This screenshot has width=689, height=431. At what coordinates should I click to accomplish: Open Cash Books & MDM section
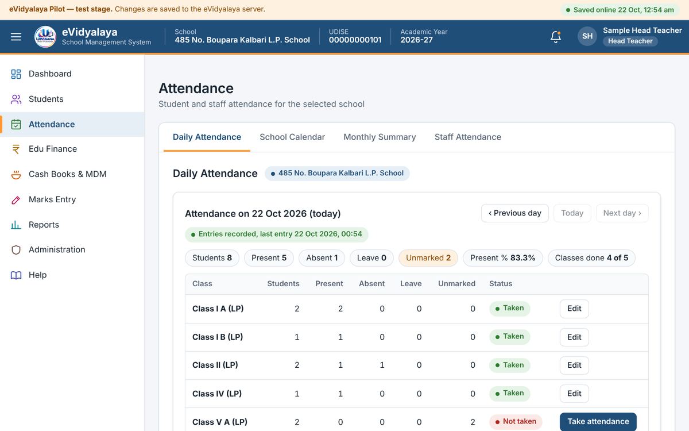point(72,174)
